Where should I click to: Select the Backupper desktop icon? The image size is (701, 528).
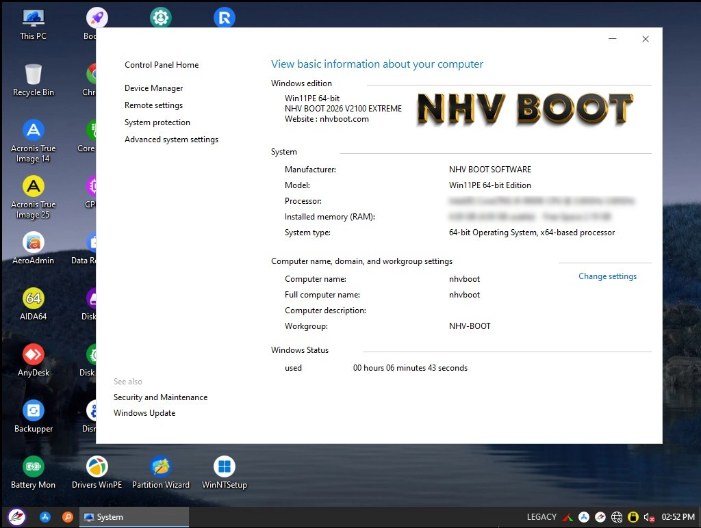(x=33, y=416)
